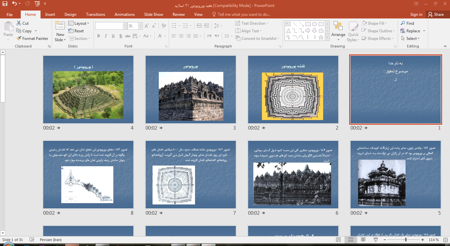
Task: Select slide 6 thumbnail with temple photo
Action: click(x=293, y=174)
